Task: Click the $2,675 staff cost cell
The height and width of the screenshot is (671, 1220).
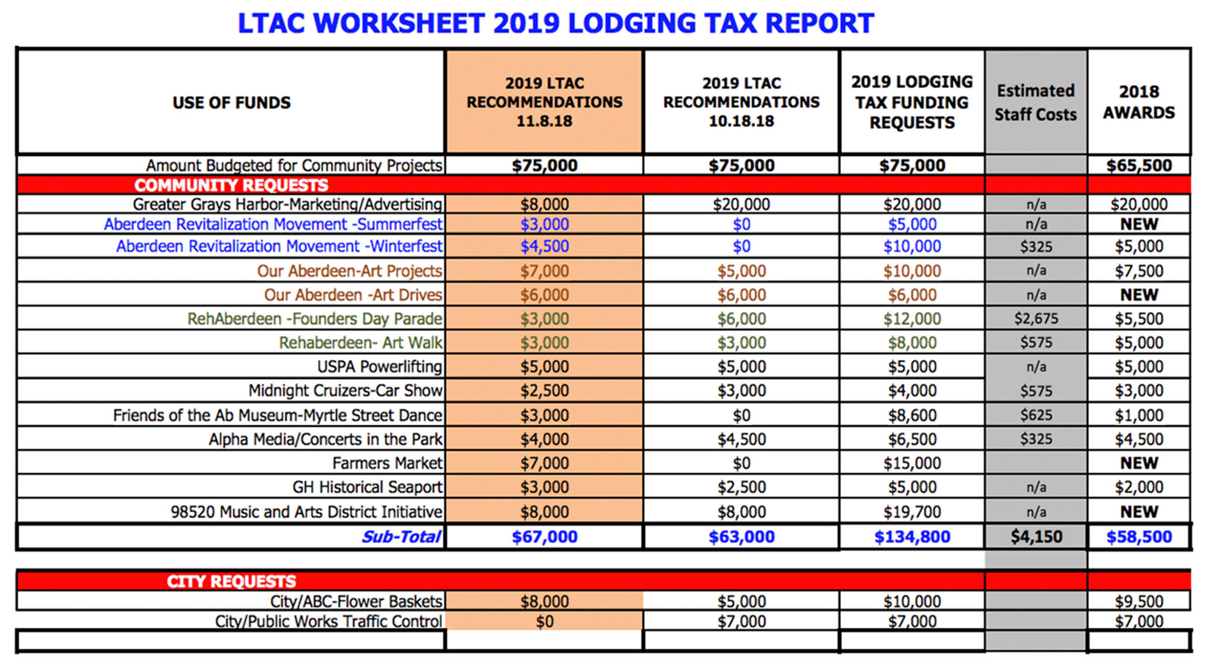Action: point(1036,319)
